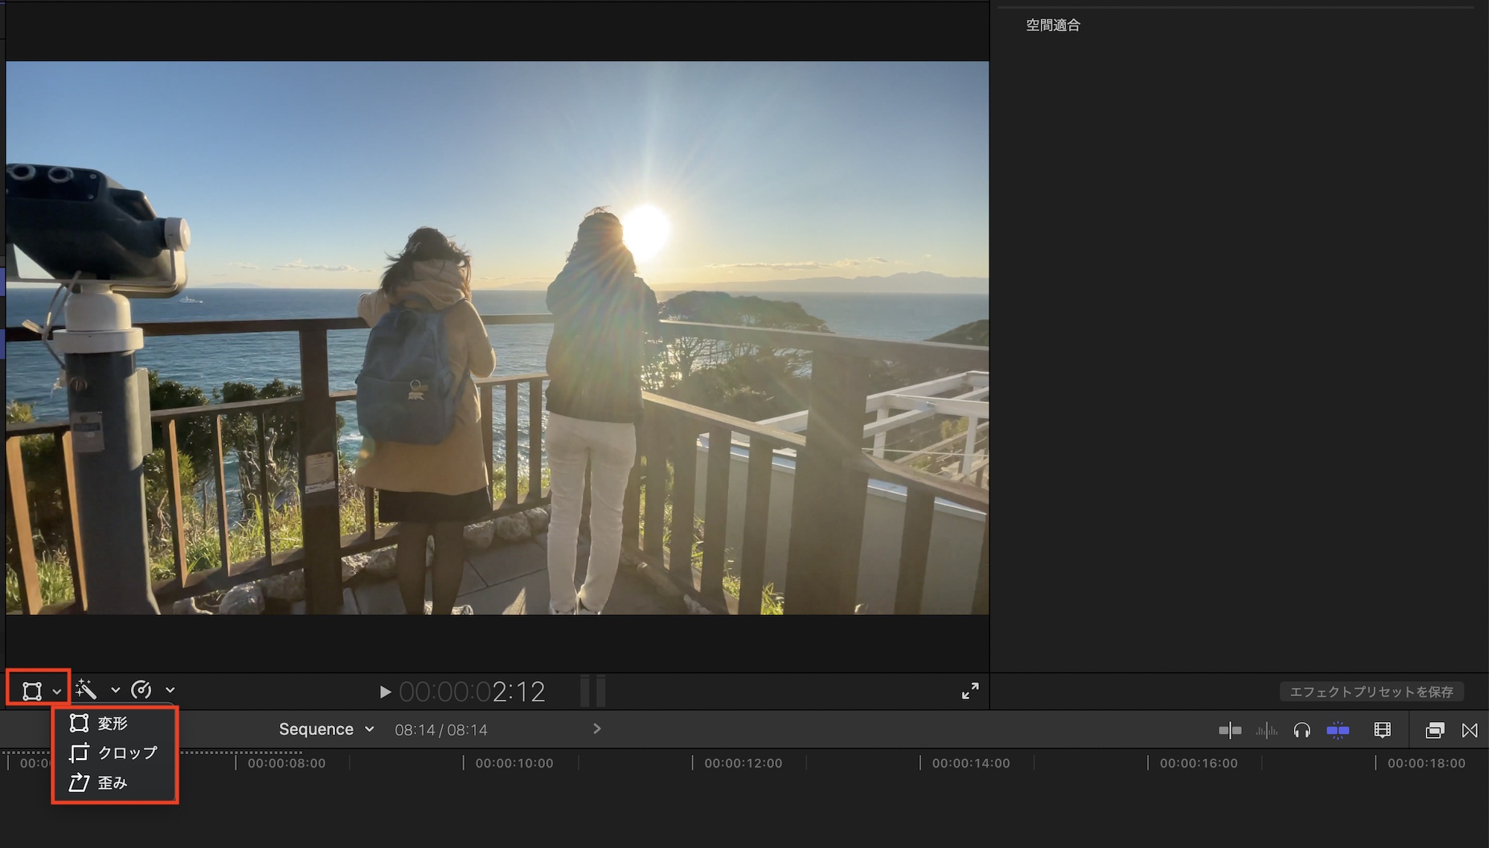1489x848 pixels.
Task: Click エフェクトプリセットを保存 button
Action: [1371, 692]
